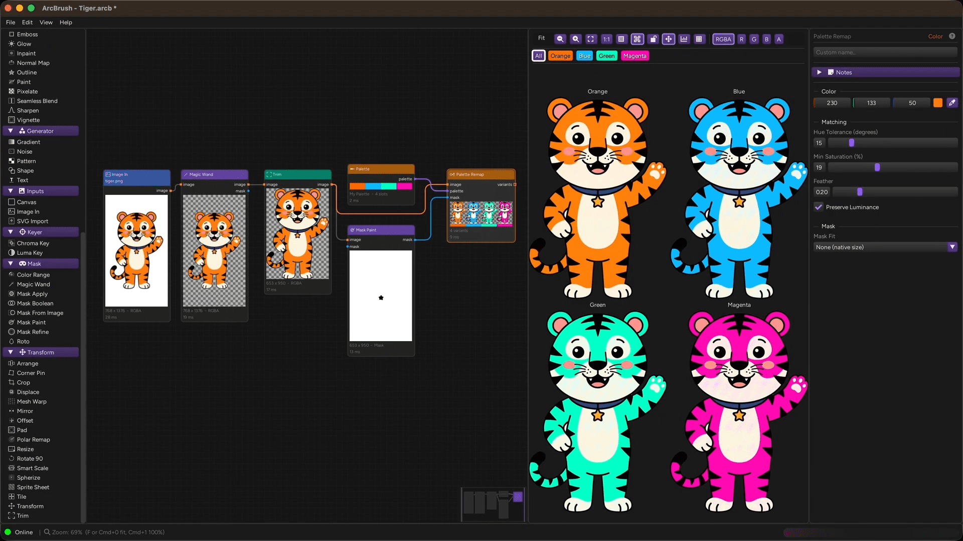
Task: Click the 1:1 actual size button
Action: tap(606, 39)
